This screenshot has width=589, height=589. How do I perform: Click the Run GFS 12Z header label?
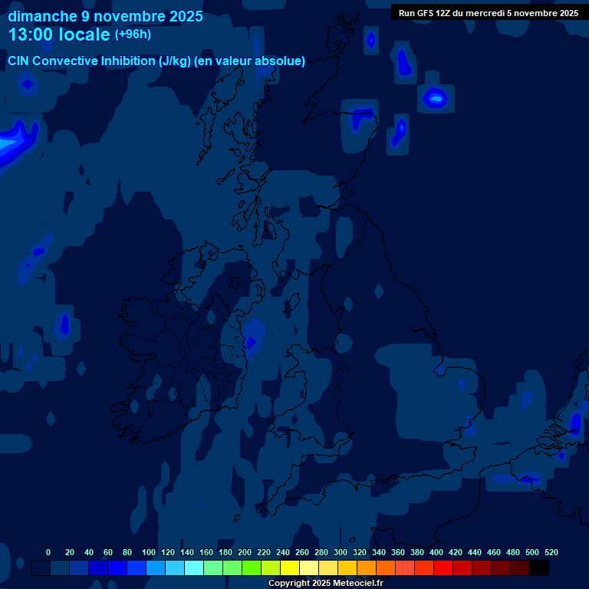tap(488, 13)
